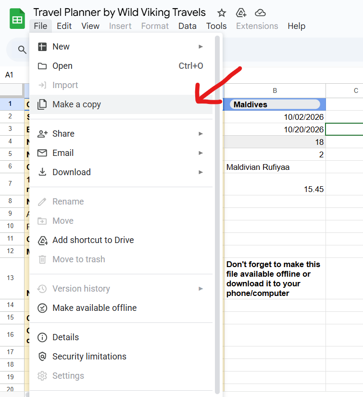The width and height of the screenshot is (363, 397).
Task: Open the Help menu
Action: click(297, 26)
